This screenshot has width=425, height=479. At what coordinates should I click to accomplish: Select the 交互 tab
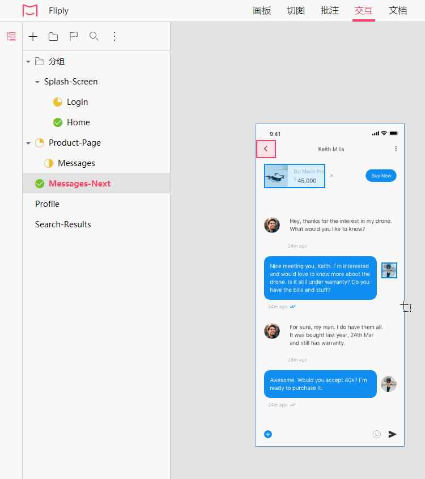click(x=364, y=11)
